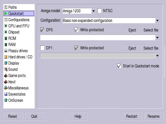Click Select file for DF0

click(151, 30)
